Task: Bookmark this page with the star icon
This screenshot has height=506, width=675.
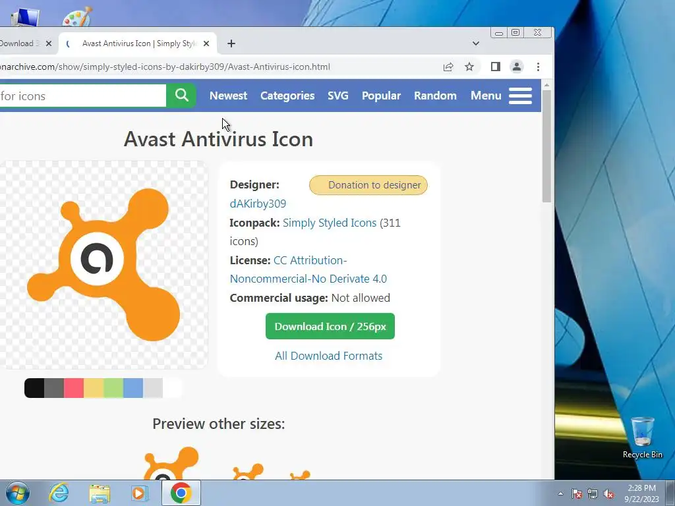Action: (x=469, y=67)
